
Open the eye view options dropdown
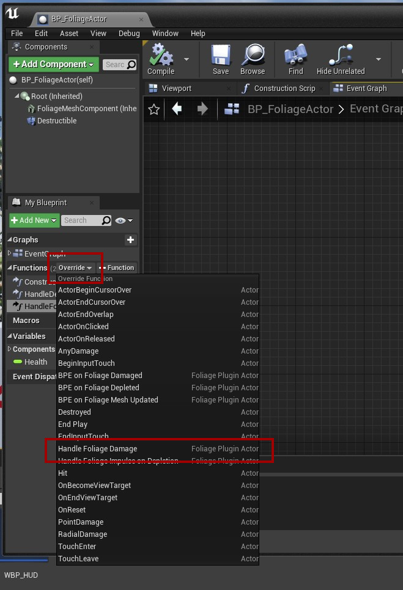pyautogui.click(x=124, y=220)
